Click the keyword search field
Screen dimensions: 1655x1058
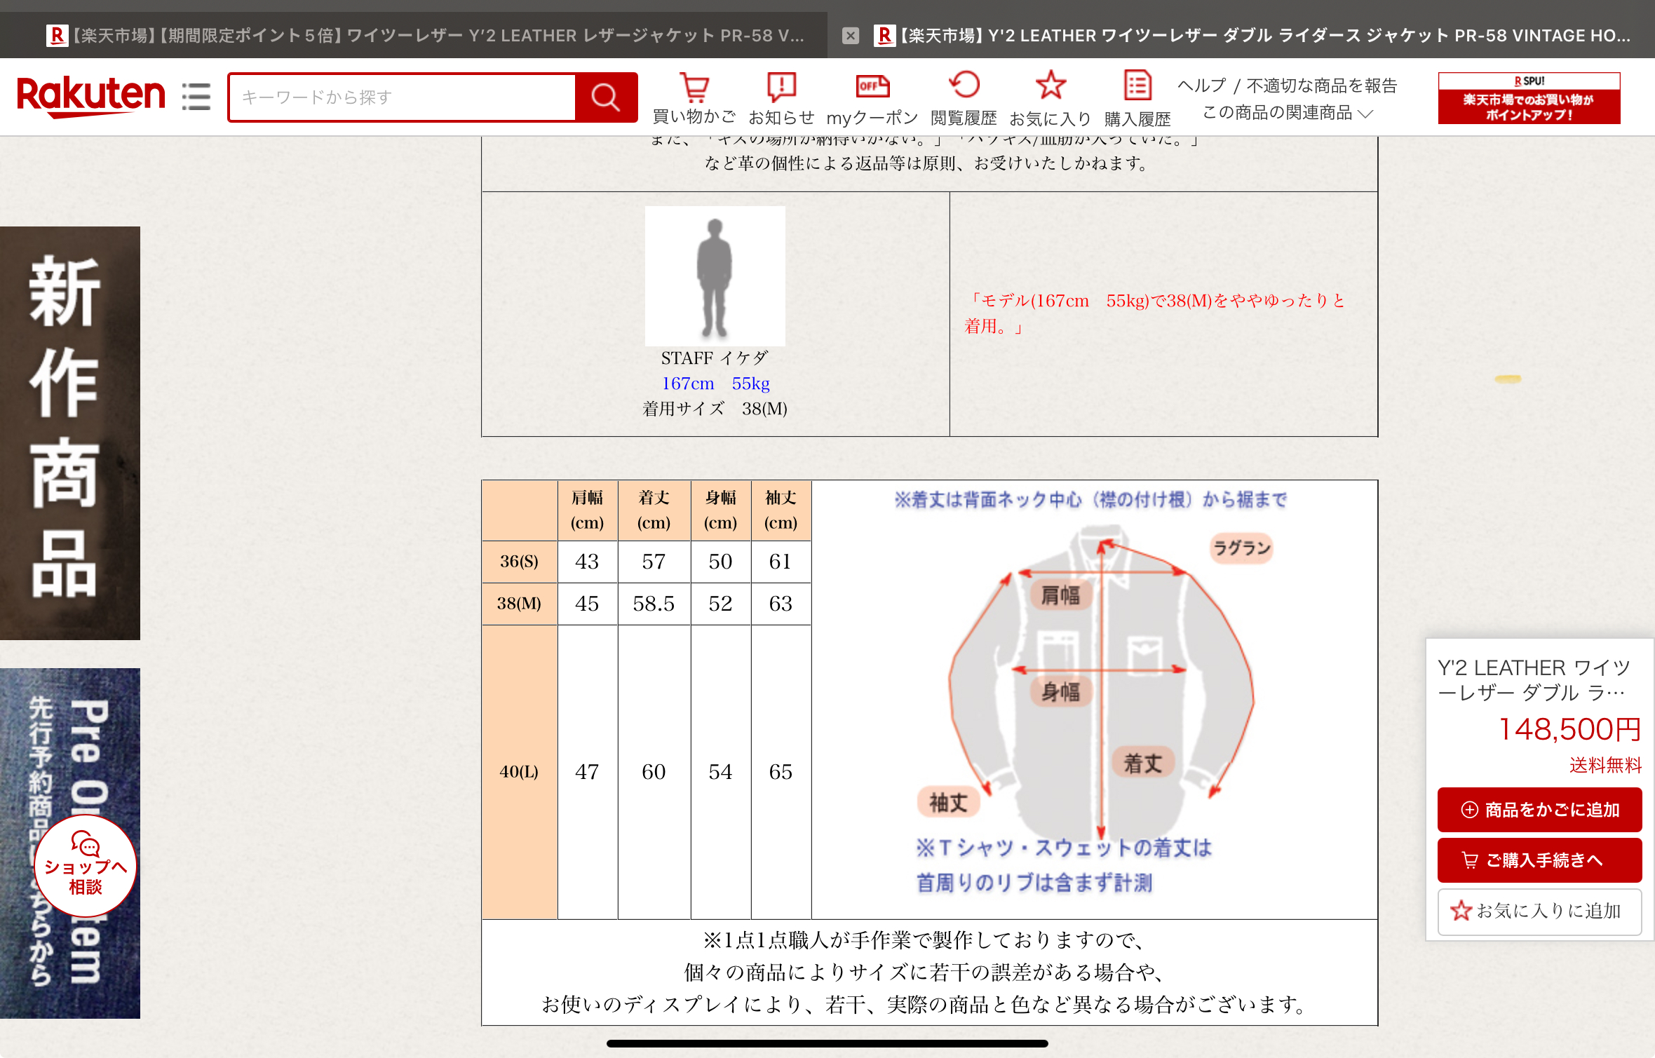click(x=403, y=97)
